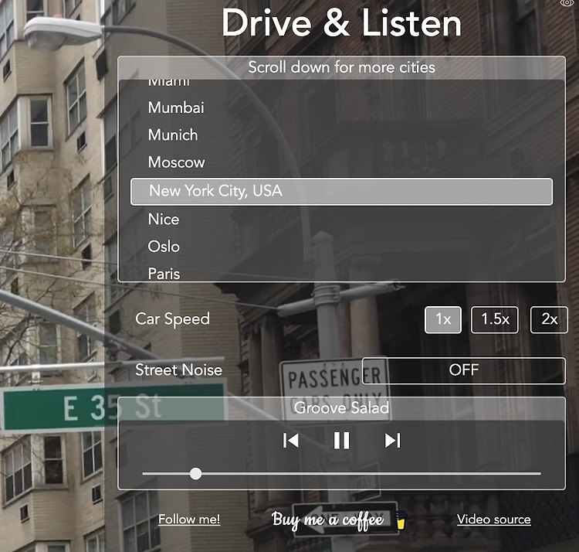
Task: Click the Scroll down for more cities header
Action: (341, 67)
